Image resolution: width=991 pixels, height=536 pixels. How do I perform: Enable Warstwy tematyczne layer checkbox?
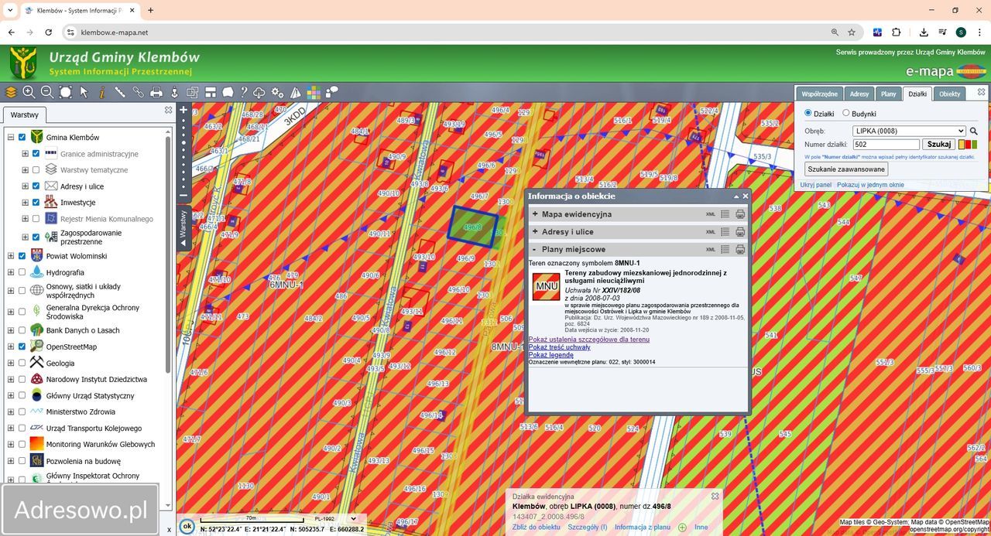point(36,170)
